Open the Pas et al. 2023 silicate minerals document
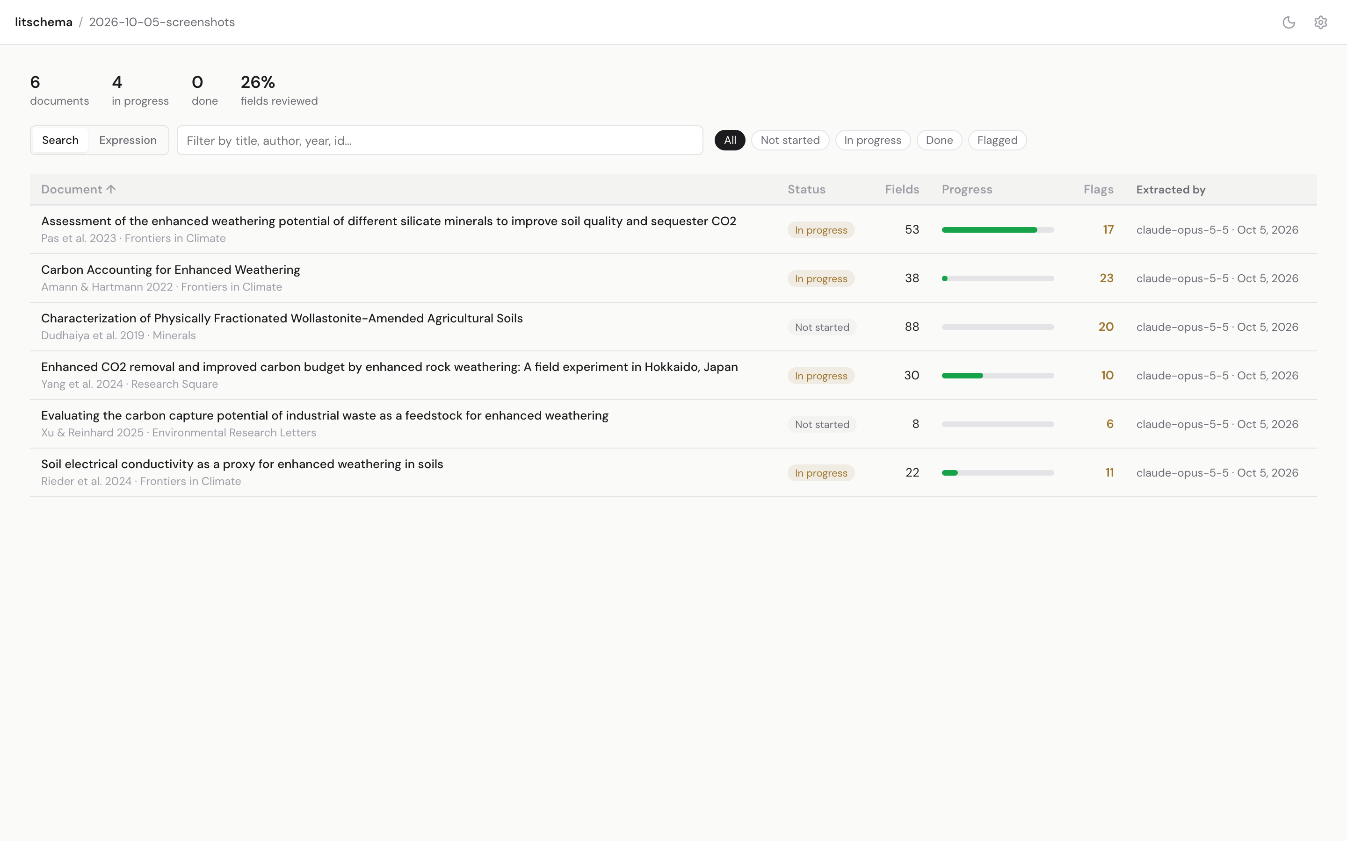 [x=389, y=221]
